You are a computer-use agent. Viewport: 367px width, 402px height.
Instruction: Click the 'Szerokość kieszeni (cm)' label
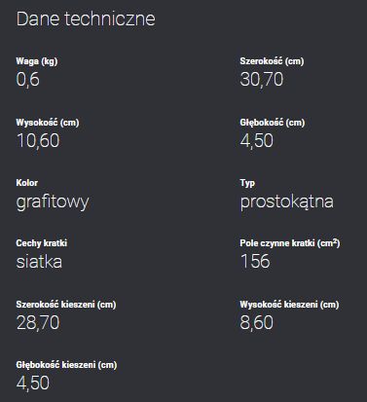tap(66, 305)
